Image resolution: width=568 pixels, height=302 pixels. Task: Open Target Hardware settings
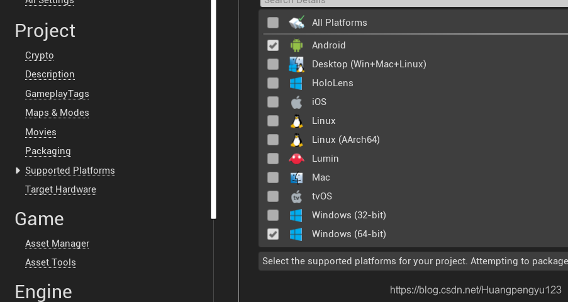pyautogui.click(x=61, y=189)
